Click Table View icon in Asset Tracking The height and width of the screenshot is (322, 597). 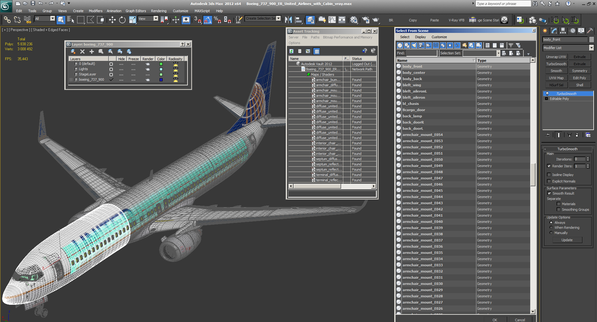pyautogui.click(x=317, y=51)
